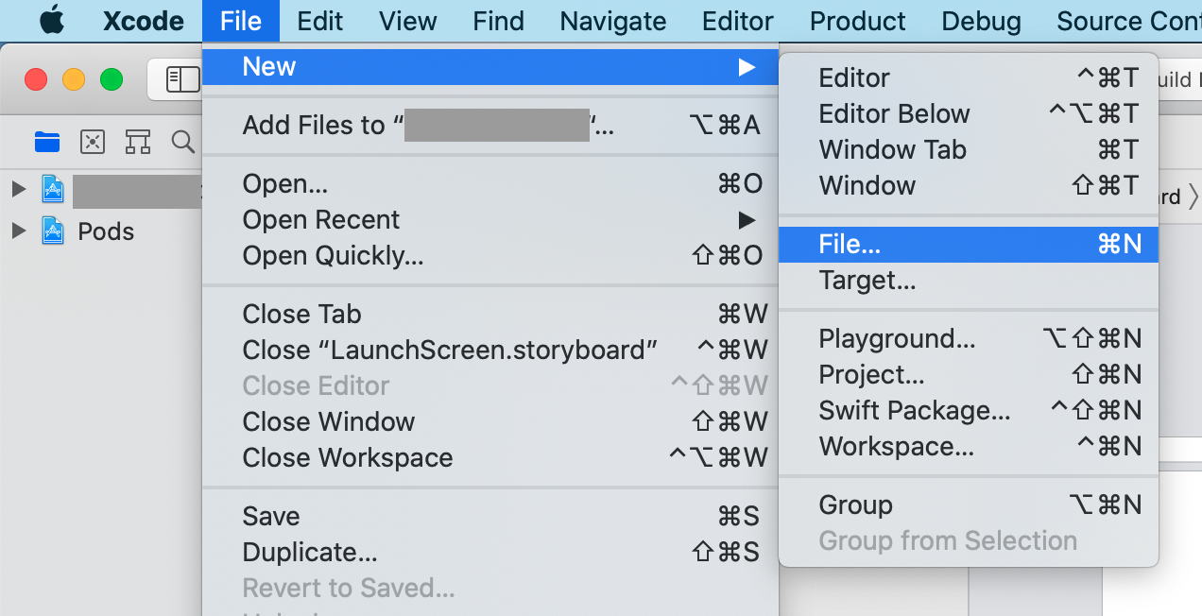Screen dimensions: 1202x616
Task: Expand the Pods project disclosure triangle
Action: pyautogui.click(x=18, y=231)
